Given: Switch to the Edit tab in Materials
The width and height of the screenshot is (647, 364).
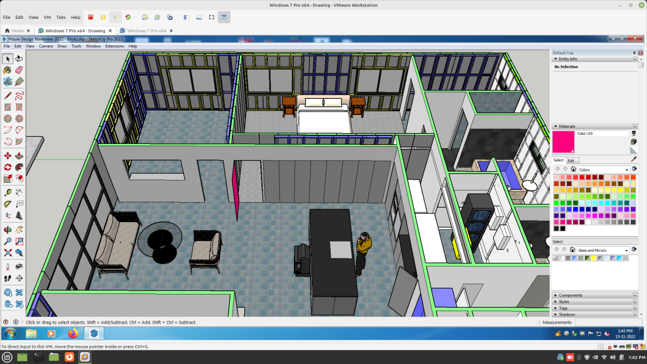Looking at the screenshot, I should point(572,160).
